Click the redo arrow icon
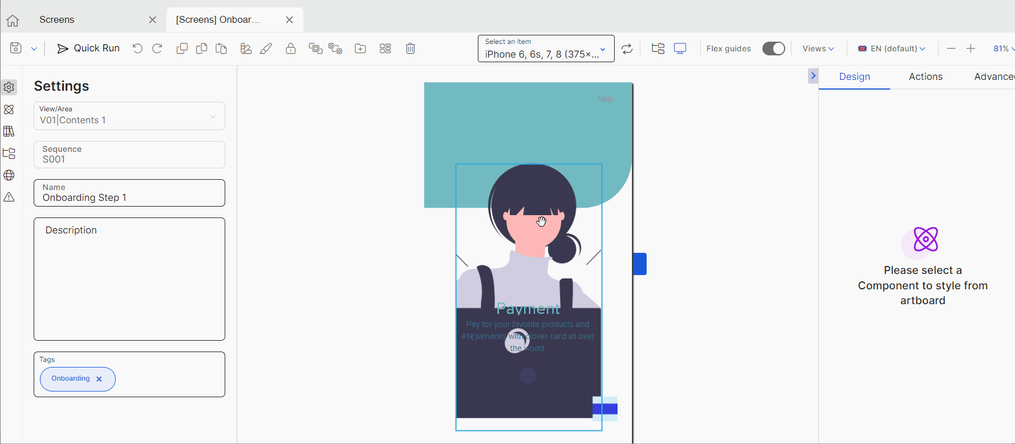 coord(157,49)
